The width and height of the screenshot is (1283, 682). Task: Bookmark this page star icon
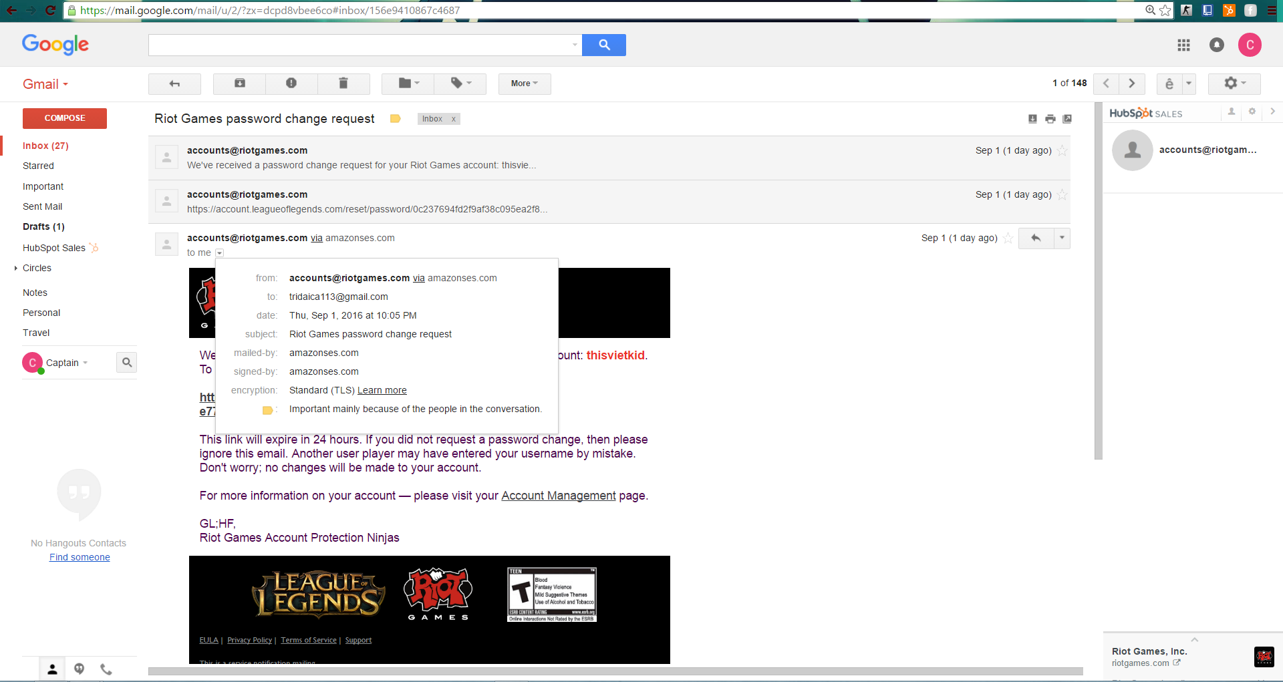point(1165,10)
